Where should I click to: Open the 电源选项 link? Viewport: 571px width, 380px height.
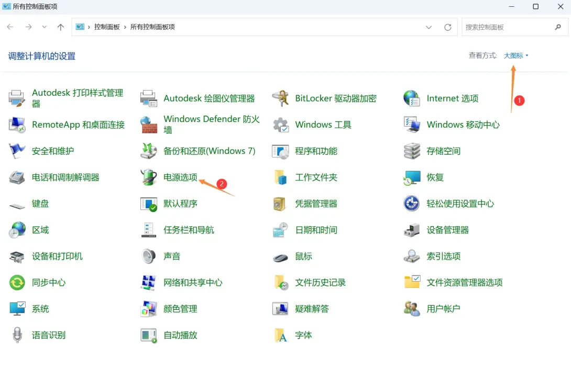coord(180,177)
